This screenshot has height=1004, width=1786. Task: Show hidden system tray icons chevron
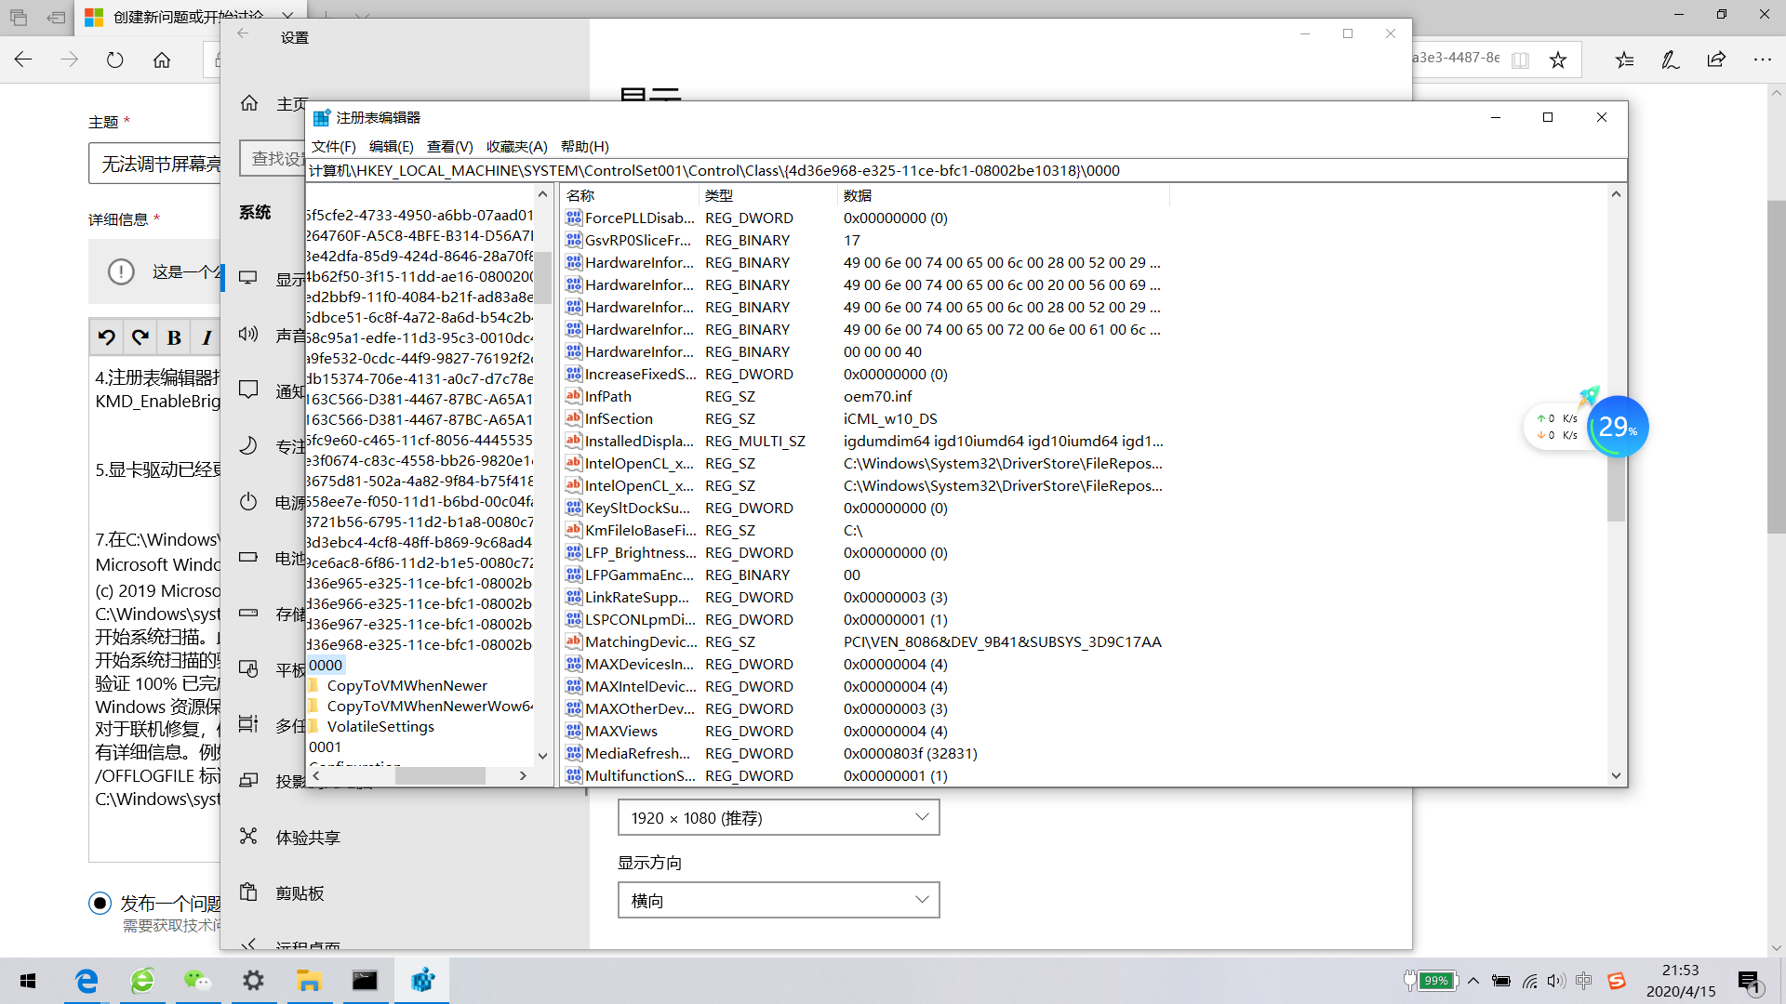[1473, 981]
